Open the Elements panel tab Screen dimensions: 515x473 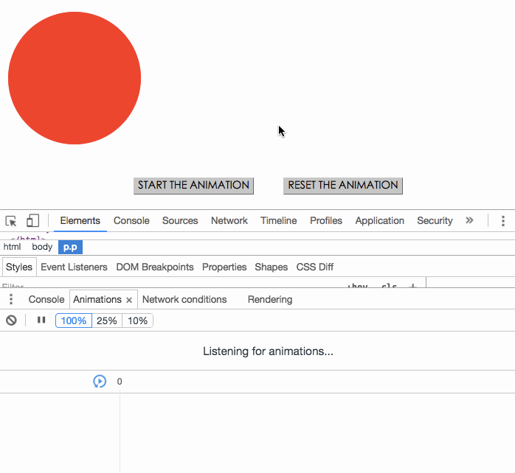80,221
